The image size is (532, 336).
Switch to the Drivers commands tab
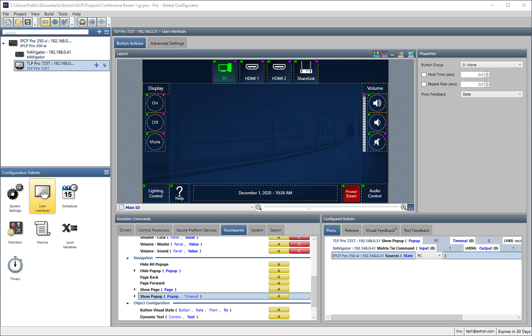125,230
